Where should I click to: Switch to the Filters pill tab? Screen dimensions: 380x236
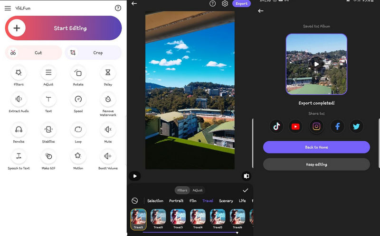pos(182,191)
